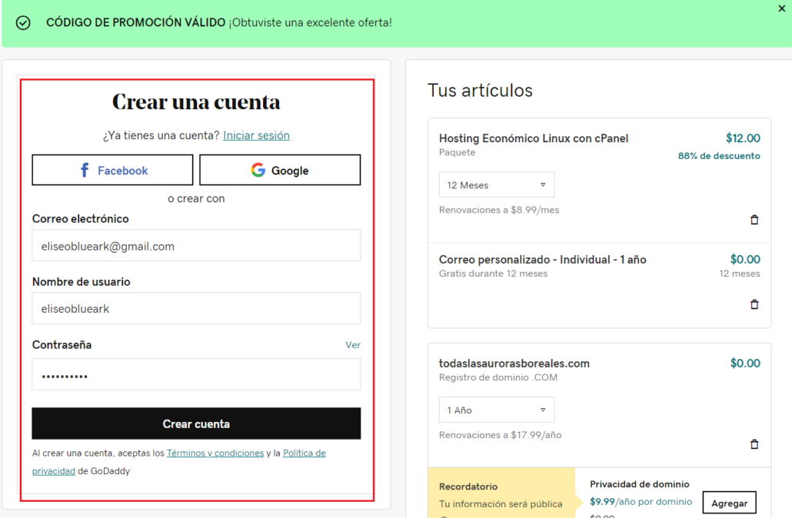Viewport: 792px width, 518px height.
Task: Click the todaslasaurorasboreales.com domain name
Action: tap(514, 364)
